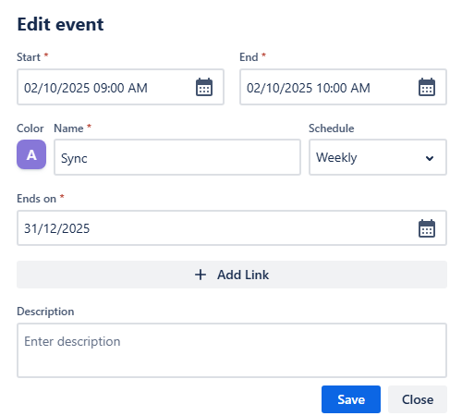Click the Schedule label text

click(332, 128)
